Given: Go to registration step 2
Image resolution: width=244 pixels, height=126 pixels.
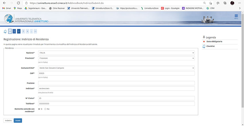Looking at the screenshot, I should point(18,31).
